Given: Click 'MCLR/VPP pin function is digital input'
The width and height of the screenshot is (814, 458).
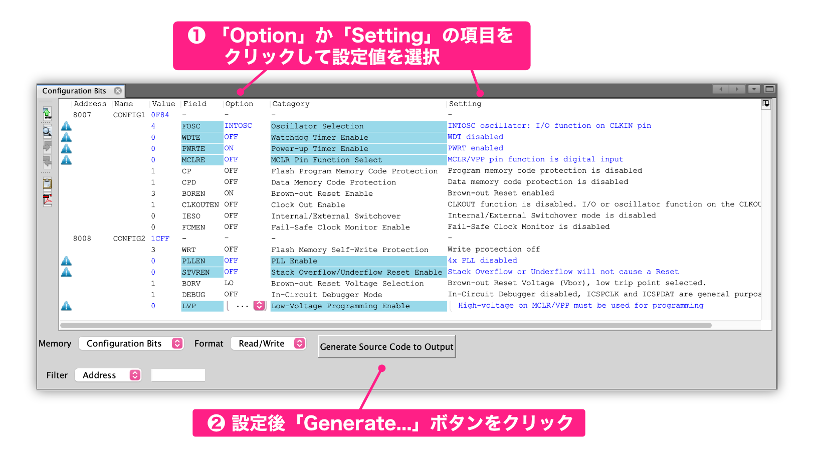Looking at the screenshot, I should (x=535, y=159).
